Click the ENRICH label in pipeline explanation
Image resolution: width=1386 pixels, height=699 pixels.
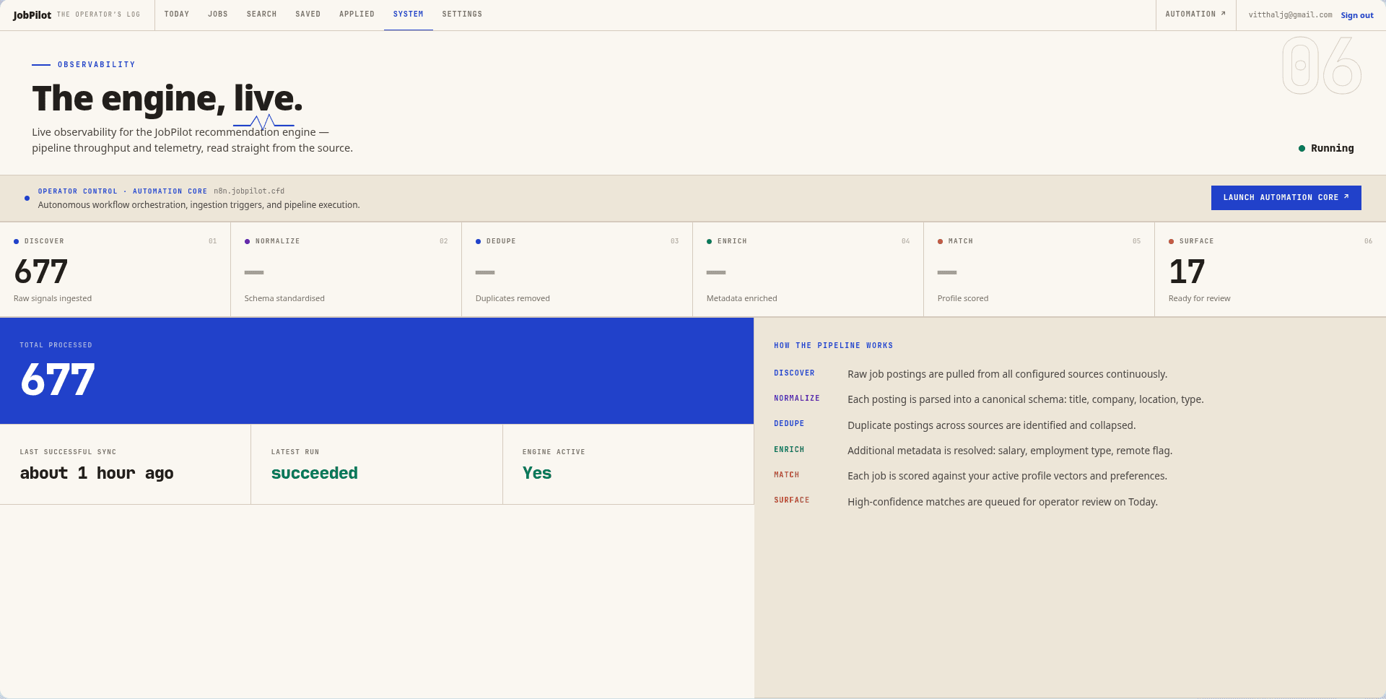coord(789,450)
